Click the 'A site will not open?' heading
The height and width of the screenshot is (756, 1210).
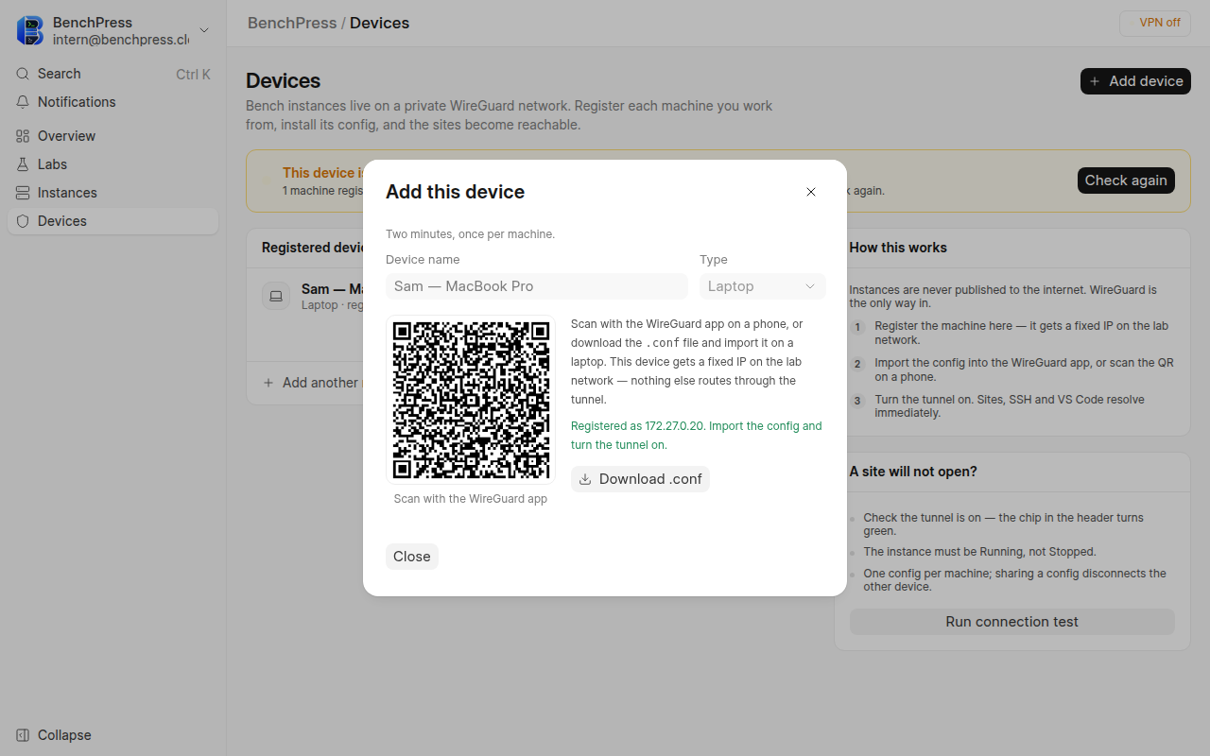[913, 472]
